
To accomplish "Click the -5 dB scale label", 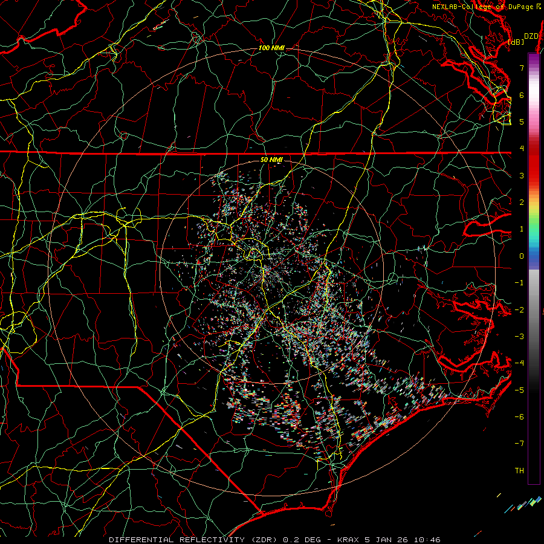I will (519, 390).
